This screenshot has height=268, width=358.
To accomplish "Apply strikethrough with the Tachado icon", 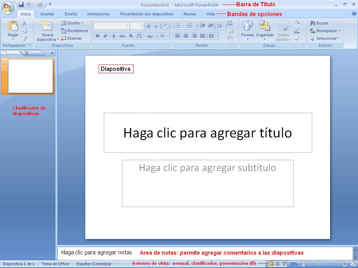I will (x=122, y=36).
